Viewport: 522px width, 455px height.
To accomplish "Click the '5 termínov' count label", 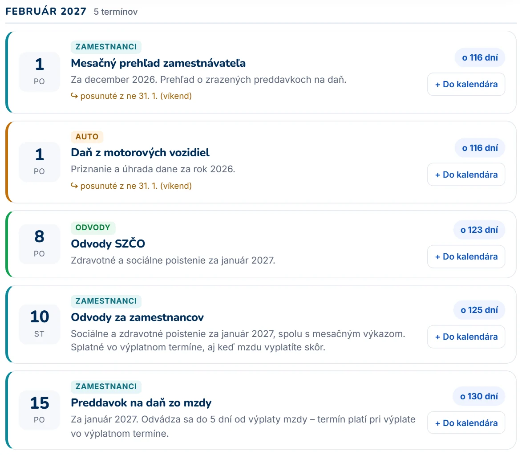I will [116, 12].
